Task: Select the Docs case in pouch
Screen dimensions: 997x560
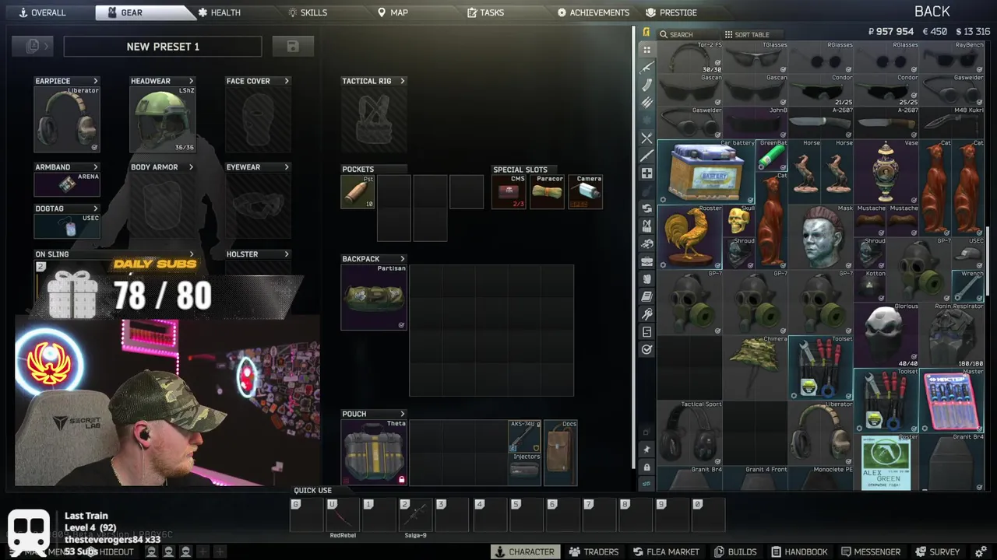Action: (x=560, y=453)
